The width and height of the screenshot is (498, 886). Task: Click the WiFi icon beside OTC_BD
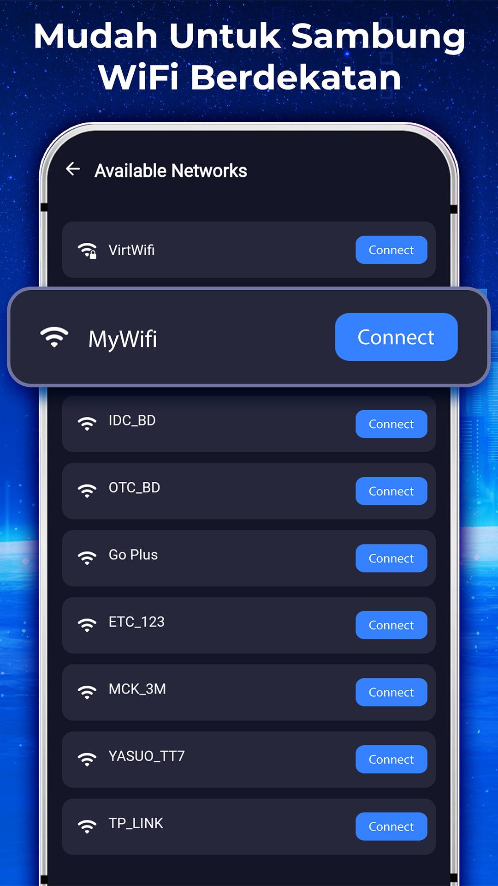pyautogui.click(x=87, y=491)
